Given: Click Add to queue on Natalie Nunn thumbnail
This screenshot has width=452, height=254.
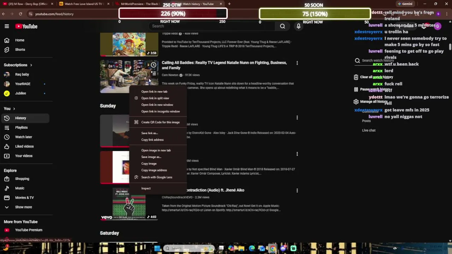Looking at the screenshot, I should (x=154, y=73).
